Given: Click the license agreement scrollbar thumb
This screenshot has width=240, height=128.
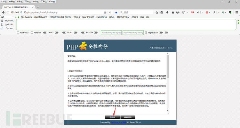Looking at the screenshot, I should (x=168, y=66).
